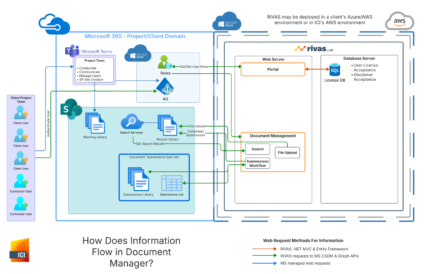Click the RIVAS requests to MS CSOM legend text
Screen dimensions: 425x274
(319, 256)
